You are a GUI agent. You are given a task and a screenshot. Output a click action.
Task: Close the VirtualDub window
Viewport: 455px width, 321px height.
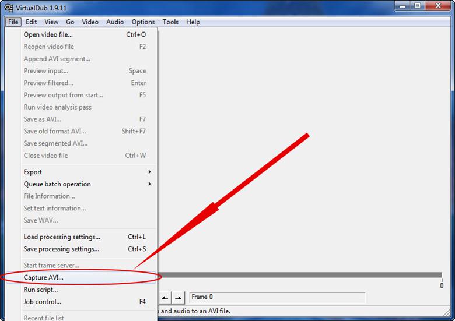click(438, 6)
